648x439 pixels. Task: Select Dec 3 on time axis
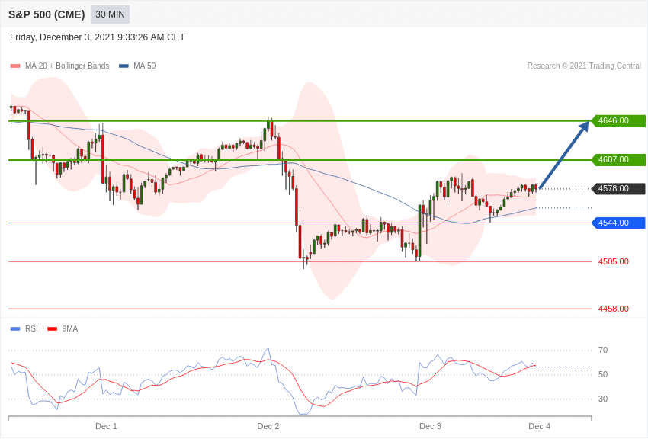[430, 426]
